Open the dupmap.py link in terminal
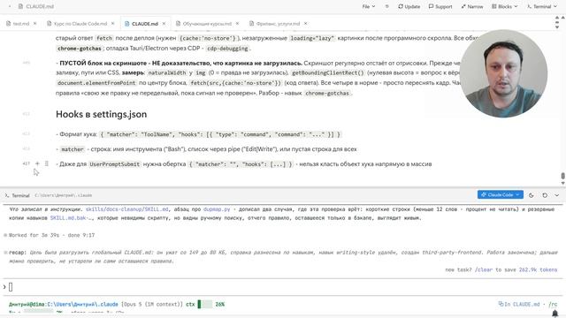 tap(217, 209)
